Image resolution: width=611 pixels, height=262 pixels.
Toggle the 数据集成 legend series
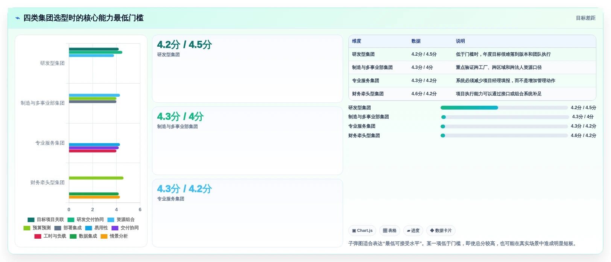click(x=84, y=236)
